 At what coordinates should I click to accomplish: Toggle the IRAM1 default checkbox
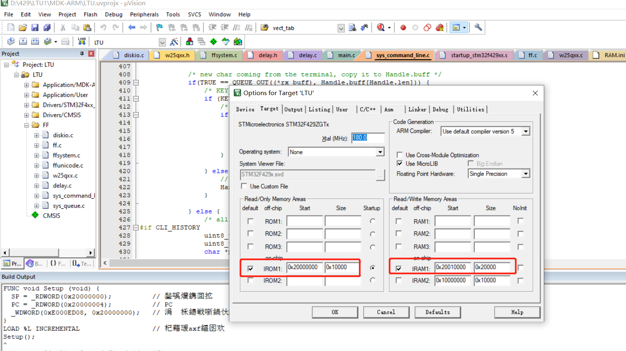coord(399,268)
